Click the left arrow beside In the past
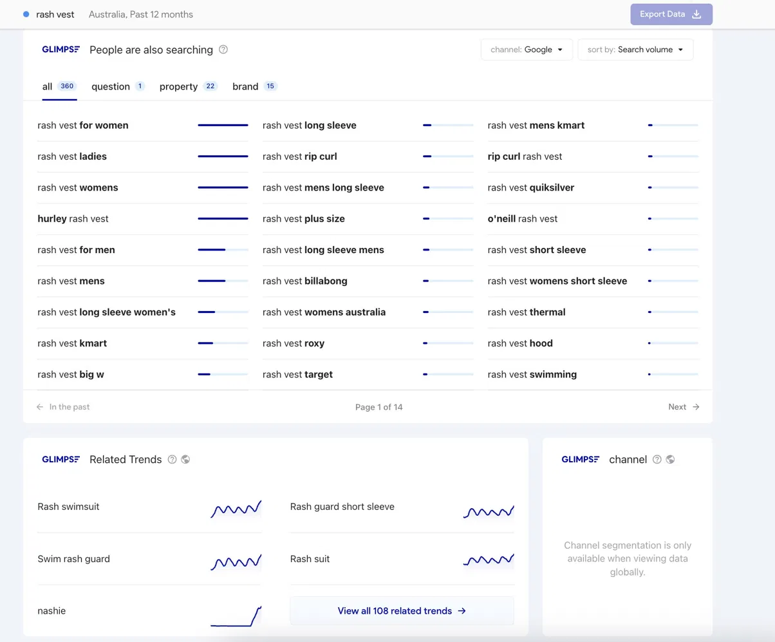The image size is (775, 642). (x=40, y=407)
